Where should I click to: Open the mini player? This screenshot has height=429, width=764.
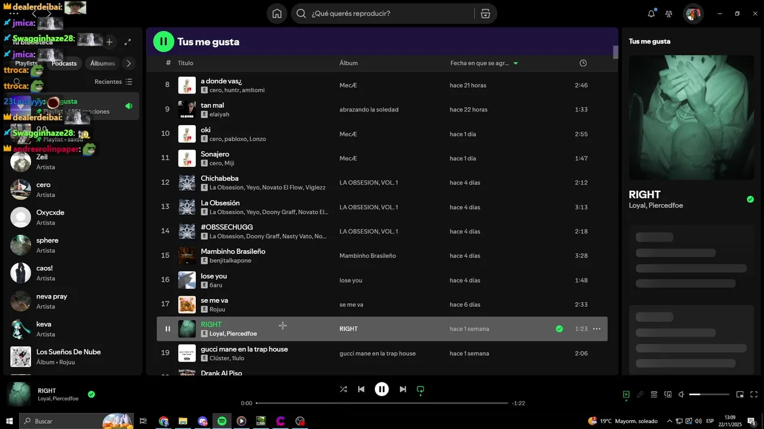point(740,394)
